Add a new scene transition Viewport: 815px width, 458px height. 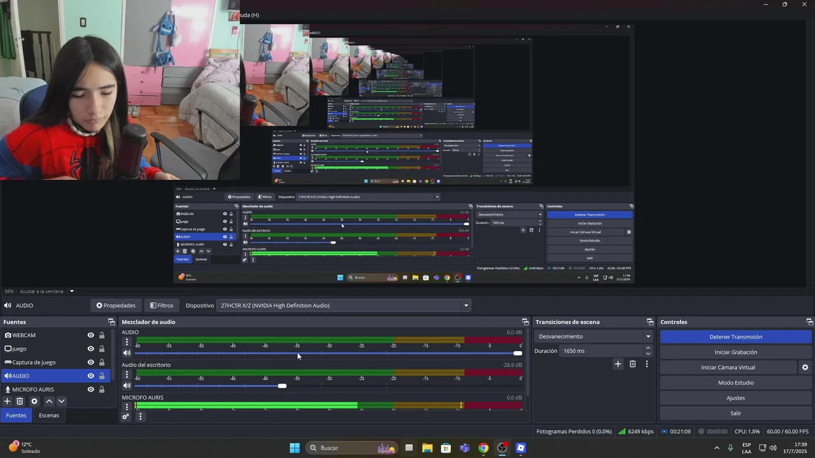(618, 364)
